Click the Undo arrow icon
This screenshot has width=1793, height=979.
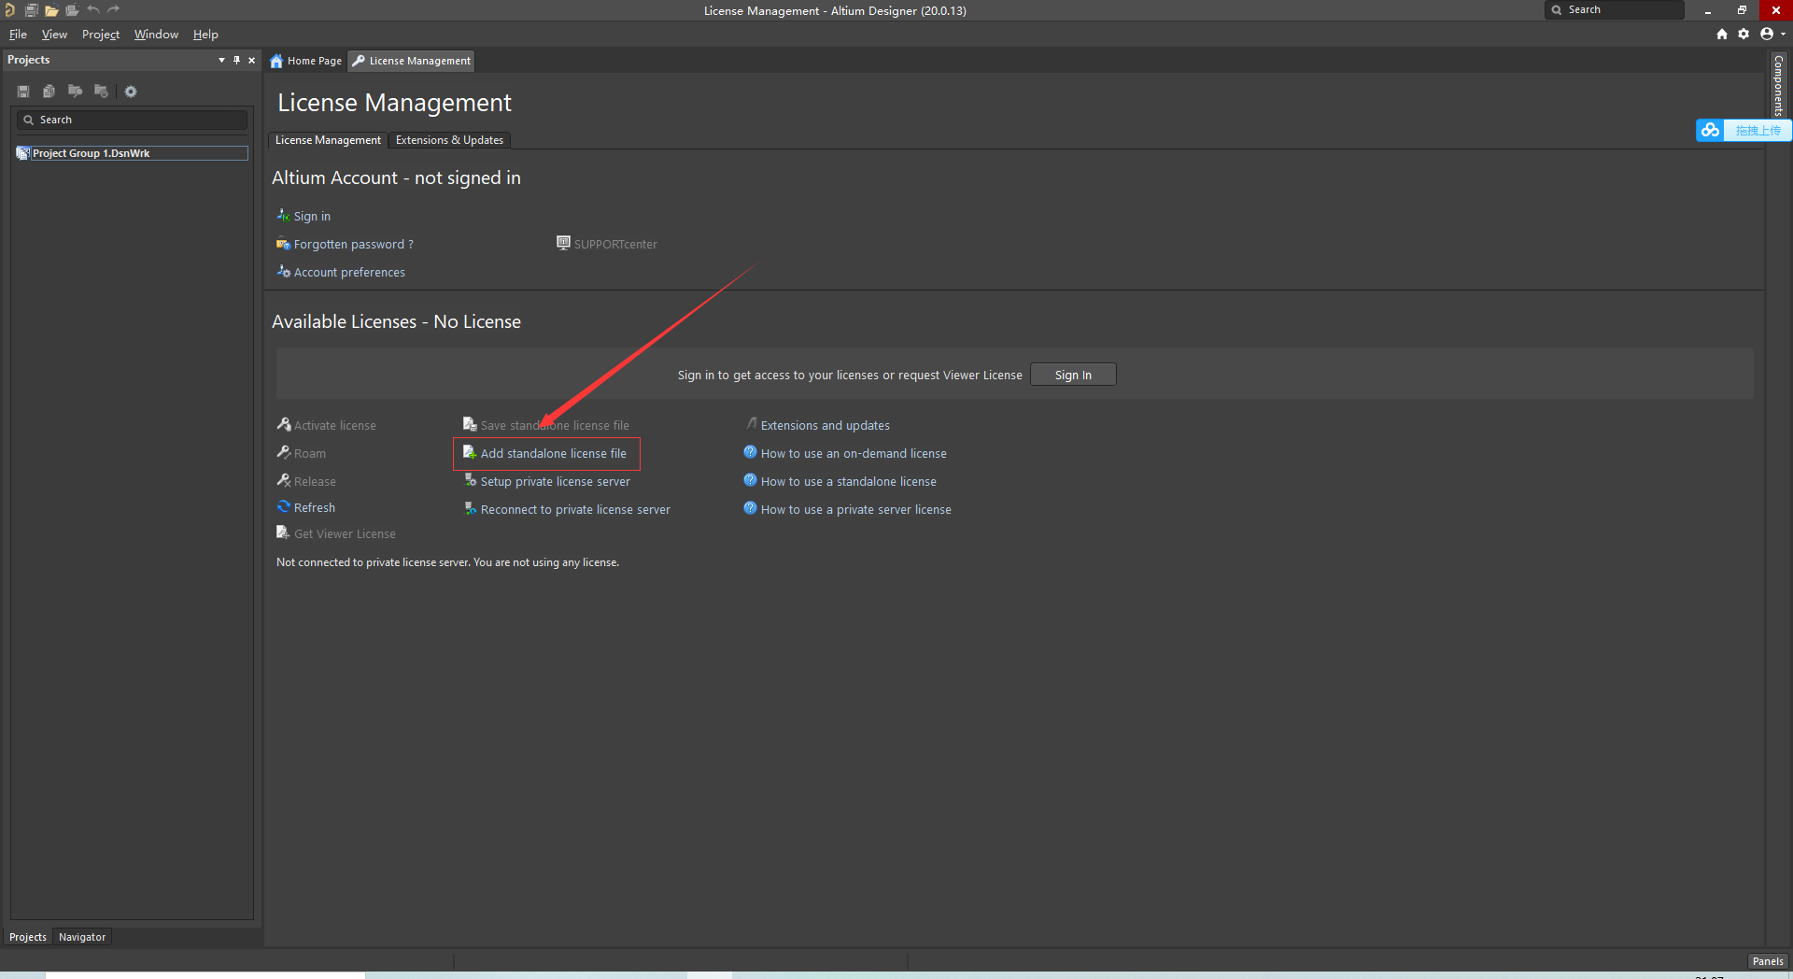click(x=93, y=9)
